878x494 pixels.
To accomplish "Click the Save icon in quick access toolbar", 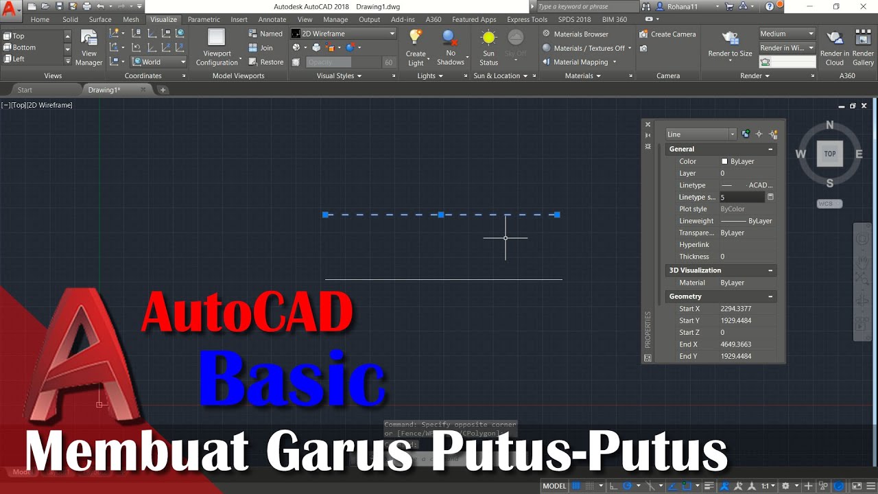I will (59, 6).
